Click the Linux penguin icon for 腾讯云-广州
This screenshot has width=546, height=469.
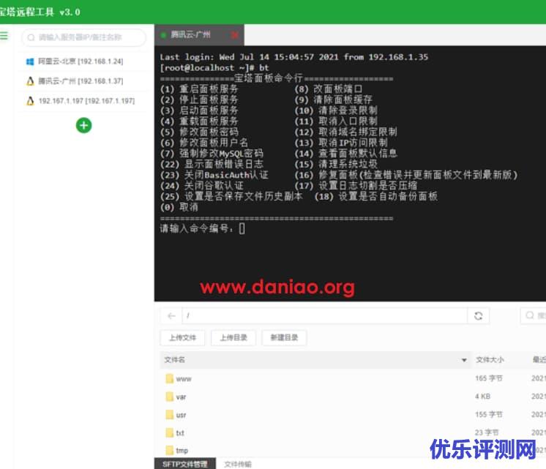tap(30, 81)
